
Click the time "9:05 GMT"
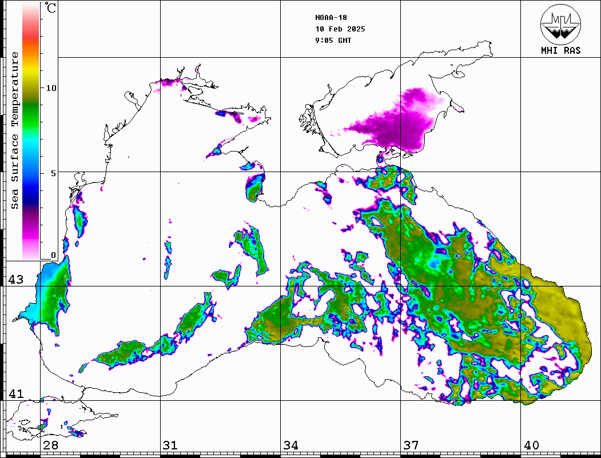pyautogui.click(x=333, y=41)
